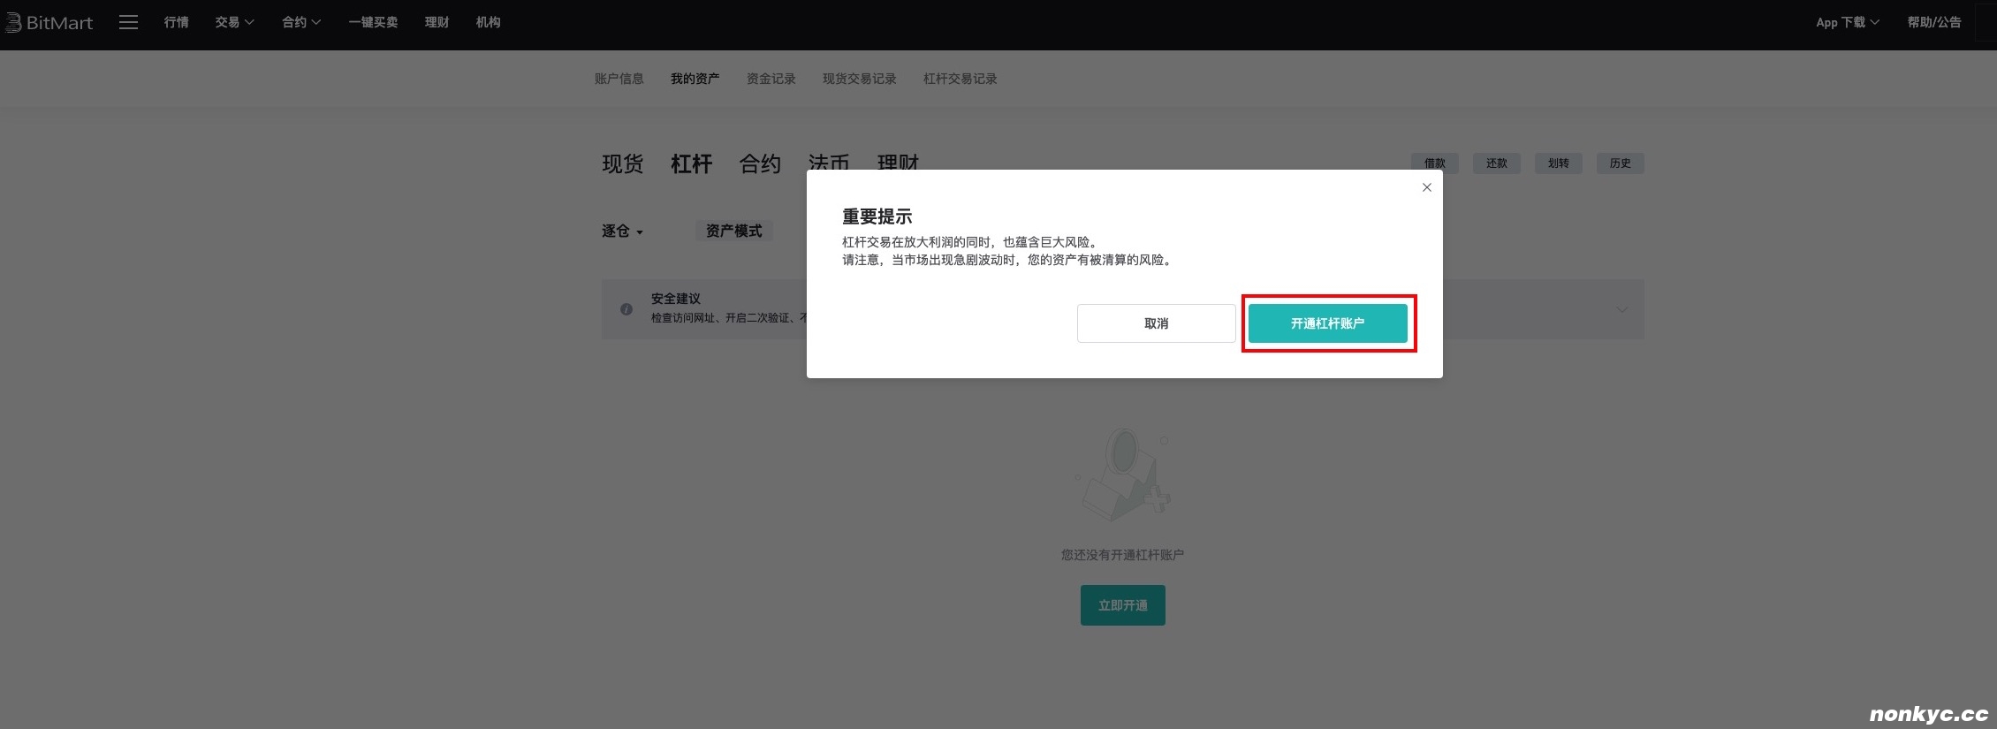
Task: Click the 划转 transfer button
Action: [x=1558, y=163]
